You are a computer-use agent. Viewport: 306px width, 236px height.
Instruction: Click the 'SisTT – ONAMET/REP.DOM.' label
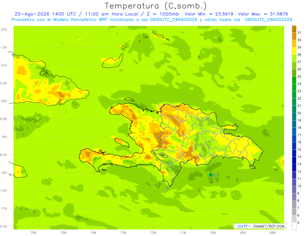coord(260,226)
